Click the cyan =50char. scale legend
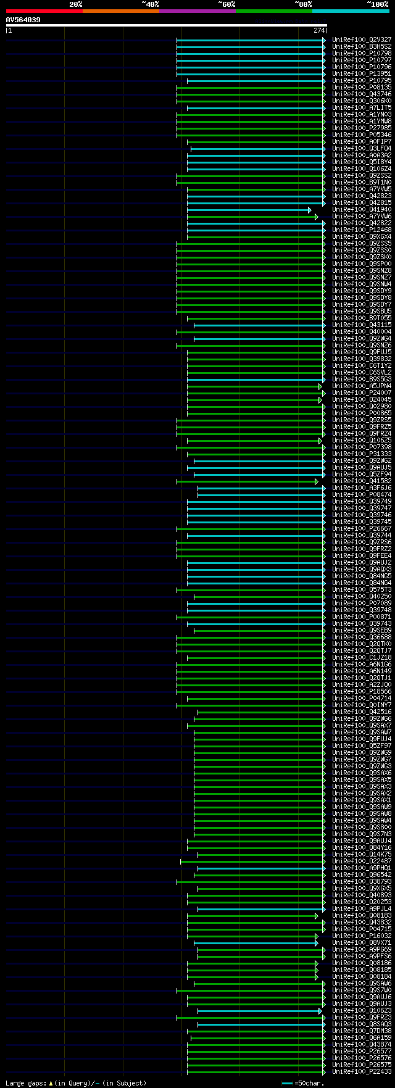 303,1083
